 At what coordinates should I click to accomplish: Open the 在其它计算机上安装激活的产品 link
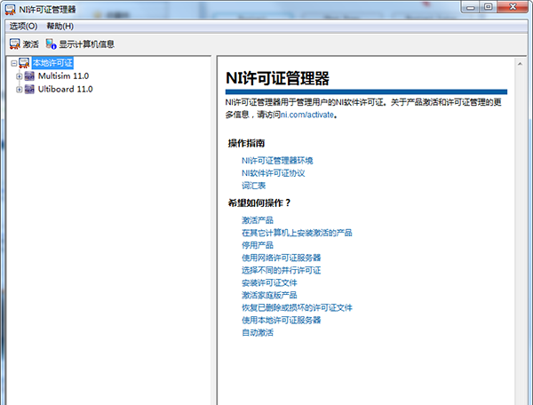pyautogui.click(x=297, y=233)
